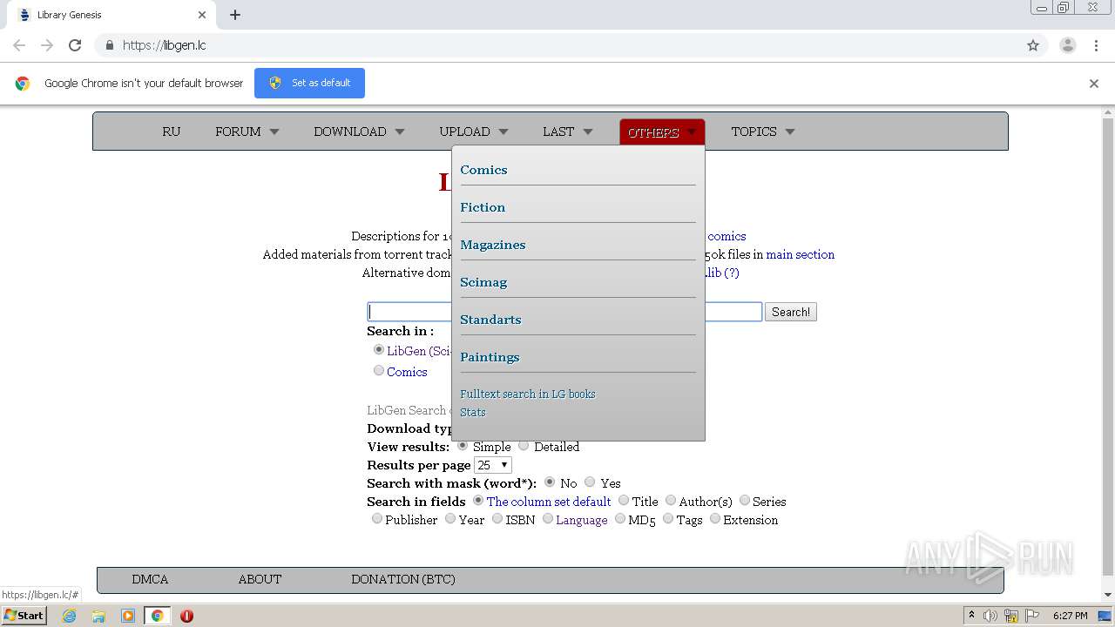Choose Paintings in the OTHERS menu
The width and height of the screenshot is (1115, 627).
coord(490,357)
